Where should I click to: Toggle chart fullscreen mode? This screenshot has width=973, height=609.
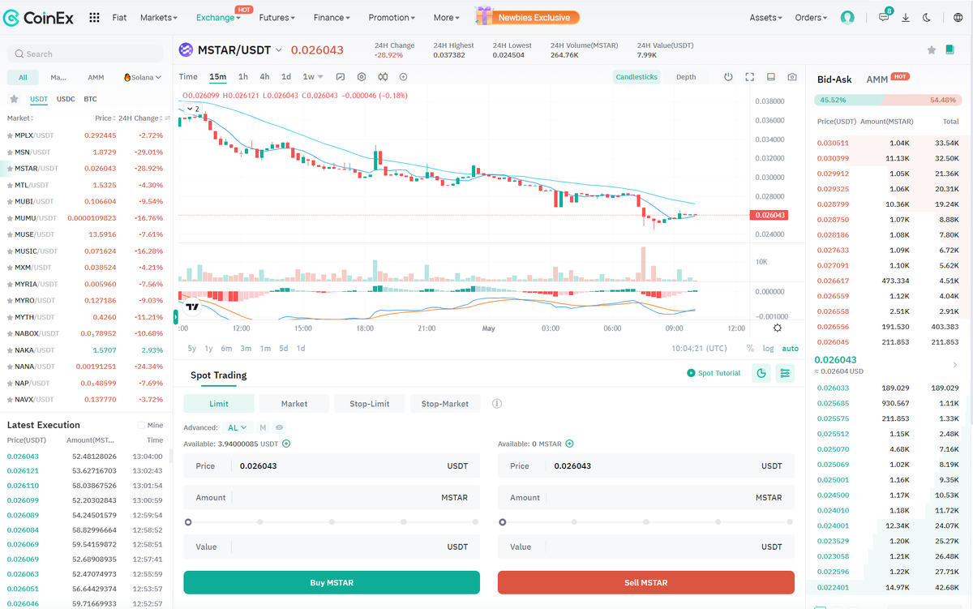(x=750, y=77)
